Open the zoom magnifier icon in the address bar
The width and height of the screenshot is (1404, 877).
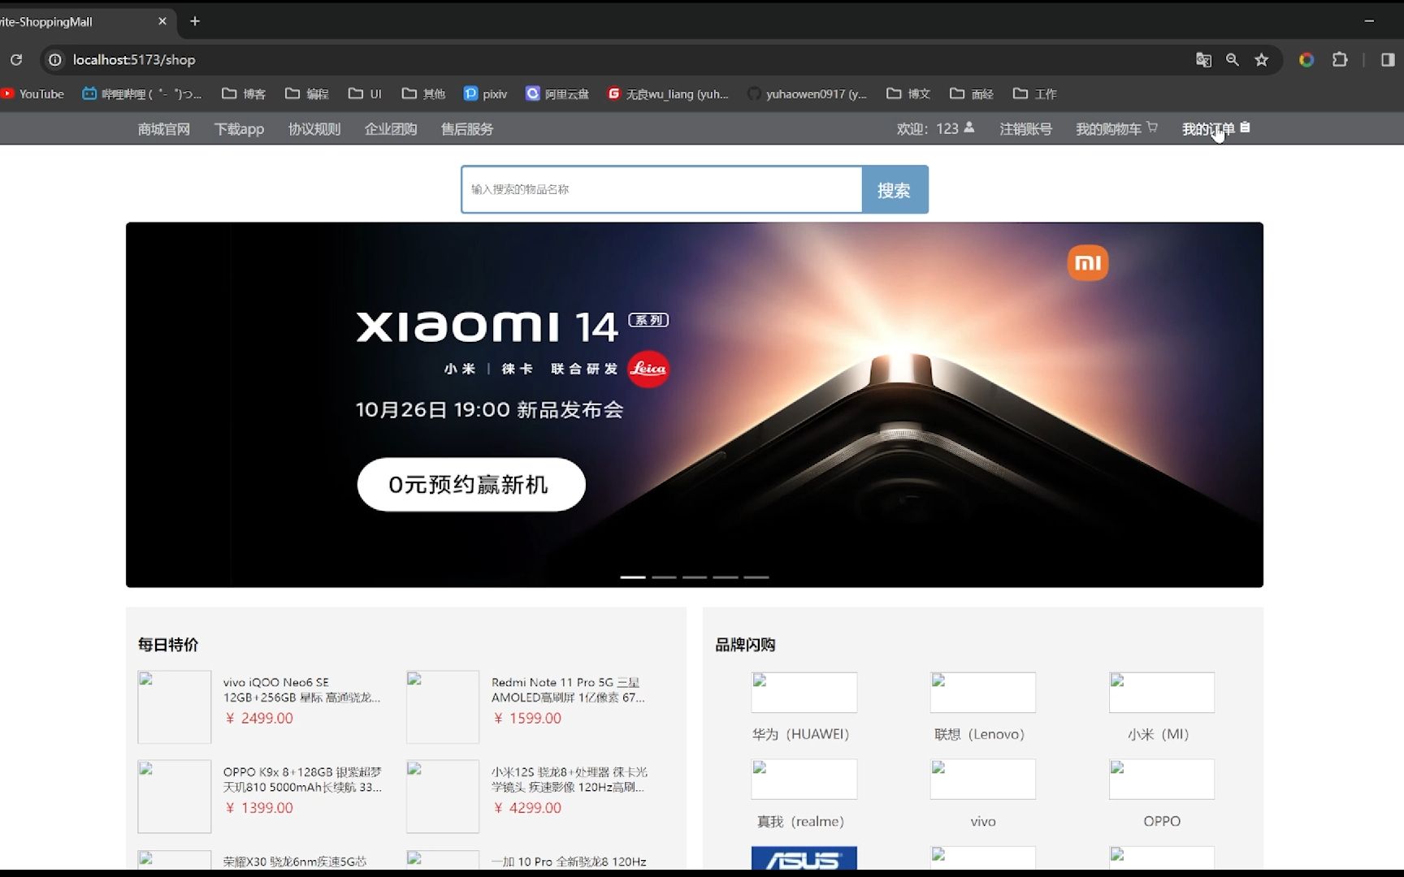(1233, 59)
